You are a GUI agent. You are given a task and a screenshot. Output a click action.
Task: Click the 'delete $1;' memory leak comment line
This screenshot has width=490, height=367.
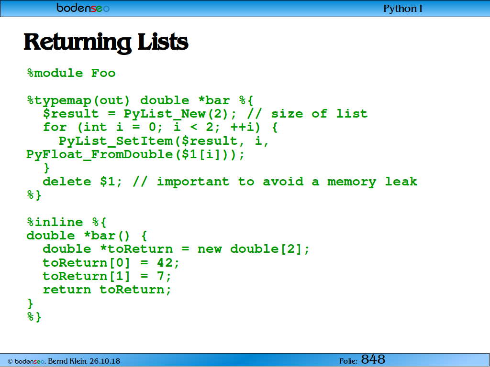coord(230,182)
